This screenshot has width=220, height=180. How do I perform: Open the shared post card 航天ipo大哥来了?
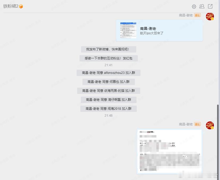[x=159, y=30]
